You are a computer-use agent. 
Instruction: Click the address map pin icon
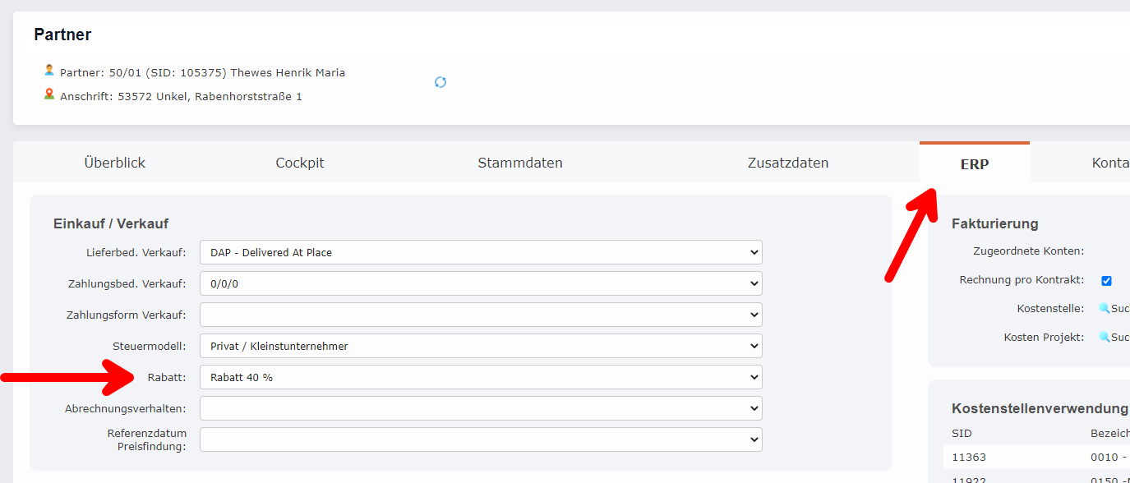(x=49, y=94)
